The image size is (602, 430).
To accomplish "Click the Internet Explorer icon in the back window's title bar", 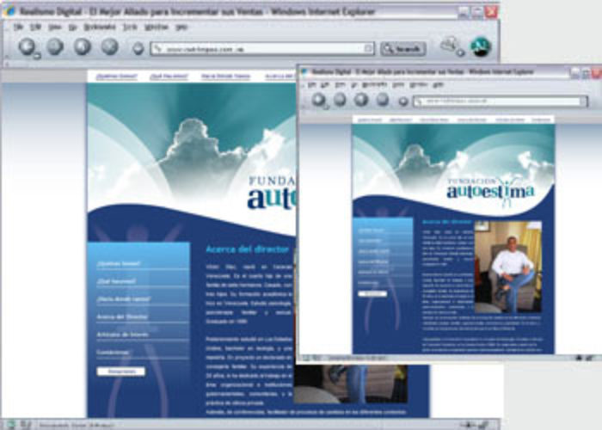I will coord(9,11).
